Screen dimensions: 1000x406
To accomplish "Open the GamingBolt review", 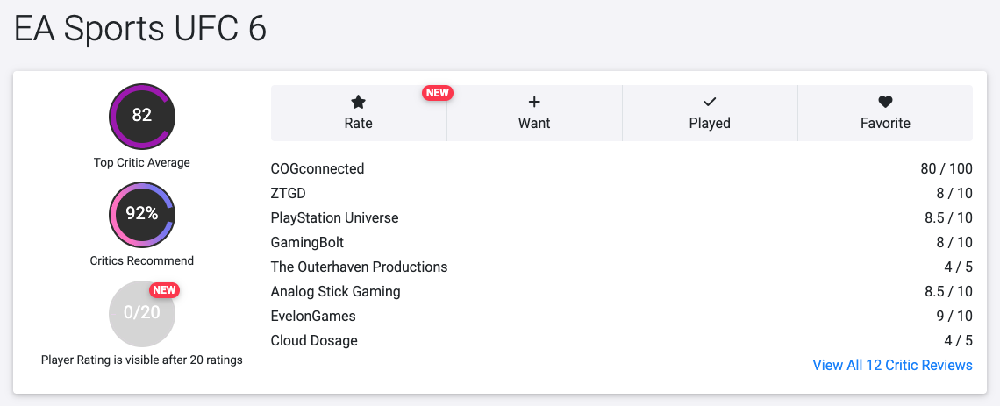I will point(307,242).
